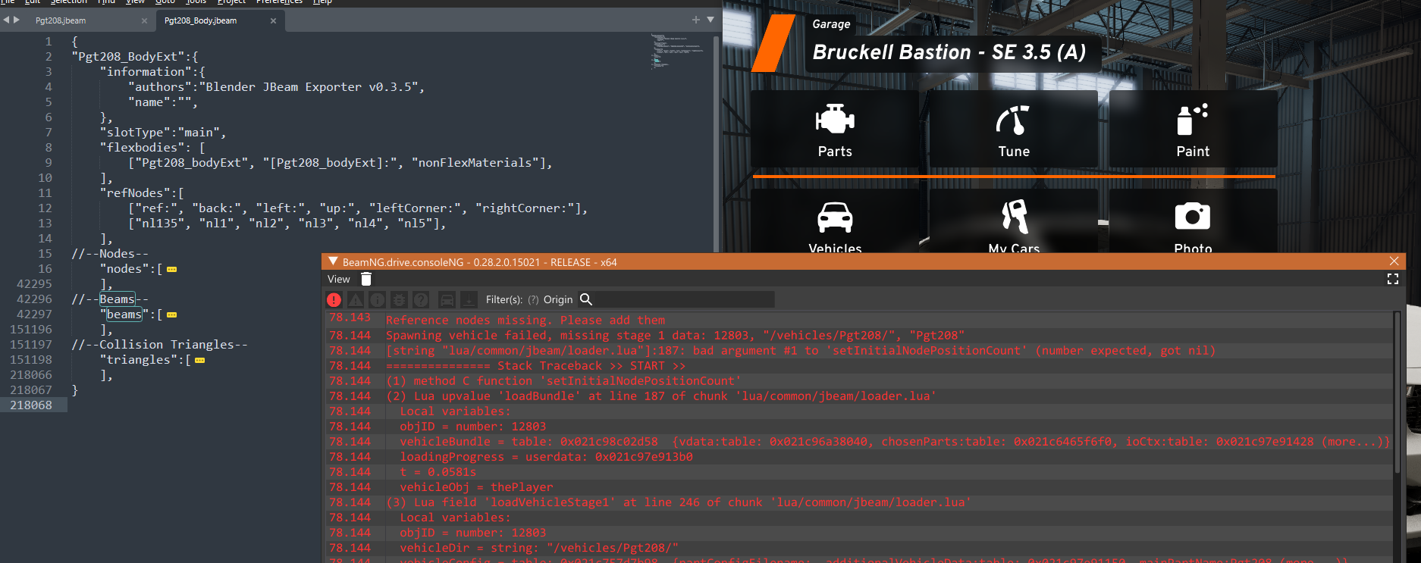The width and height of the screenshot is (1421, 563).
Task: Click the "refNodes":[ line
Action: pyautogui.click(x=142, y=193)
